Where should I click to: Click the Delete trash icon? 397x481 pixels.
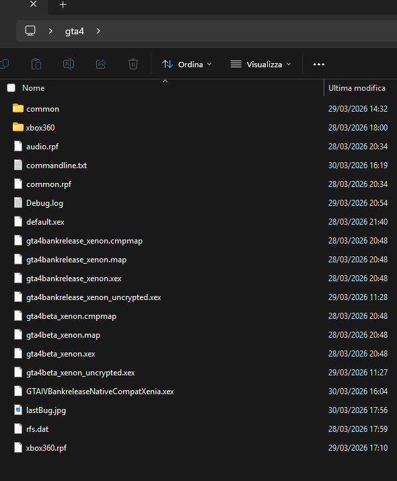pos(133,64)
